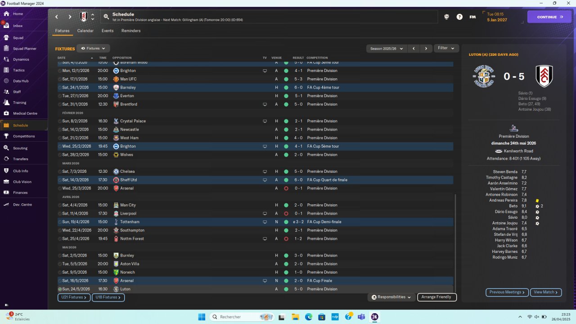
Task: Open Transfers in the sidebar
Action: 21,159
